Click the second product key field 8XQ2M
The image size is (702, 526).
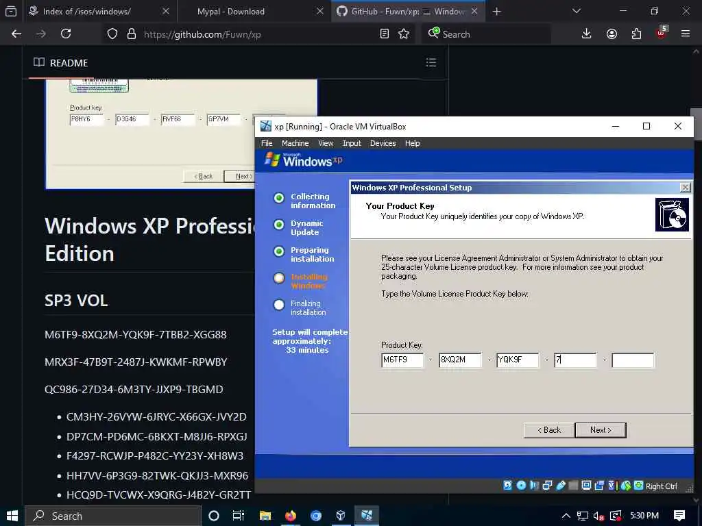tap(460, 360)
